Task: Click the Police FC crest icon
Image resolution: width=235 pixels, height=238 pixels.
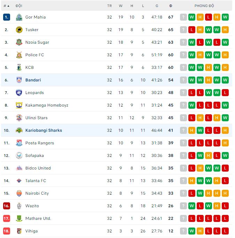Action: tap(19, 55)
